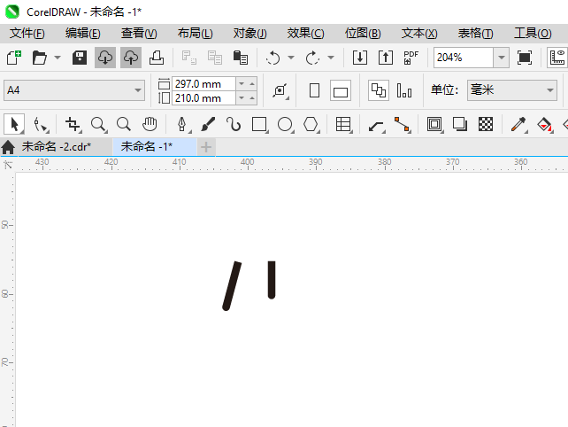Expand the zoom level dropdown arrow
Image resolution: width=568 pixels, height=427 pixels.
502,58
